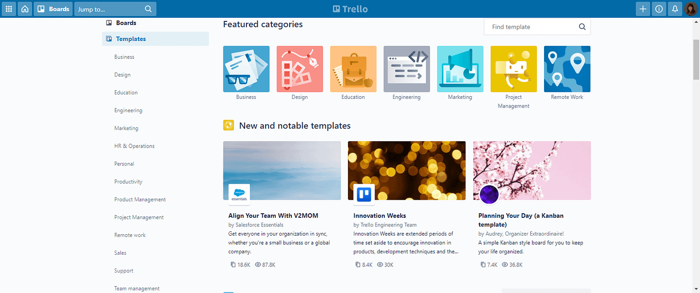Click the Align Your Team With V2MOM title
The width and height of the screenshot is (700, 293).
[273, 216]
